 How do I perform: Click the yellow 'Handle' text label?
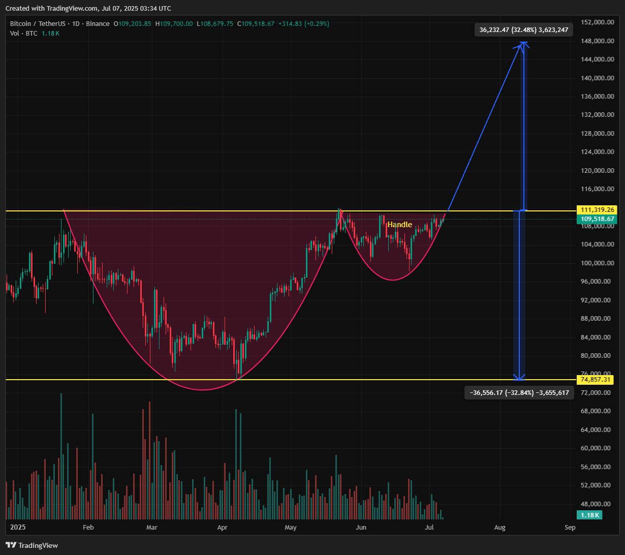[x=400, y=224]
